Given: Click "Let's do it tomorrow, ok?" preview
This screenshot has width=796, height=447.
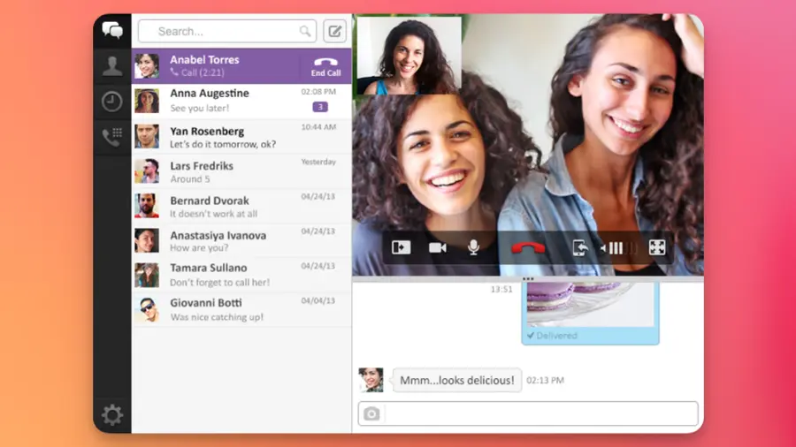Looking at the screenshot, I should coord(223,144).
